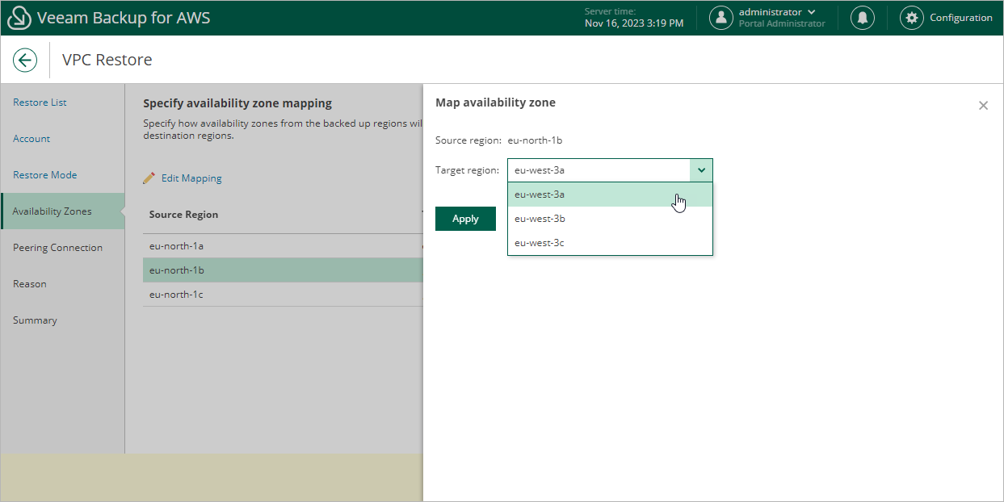Click the Edit Mapping link

click(191, 178)
